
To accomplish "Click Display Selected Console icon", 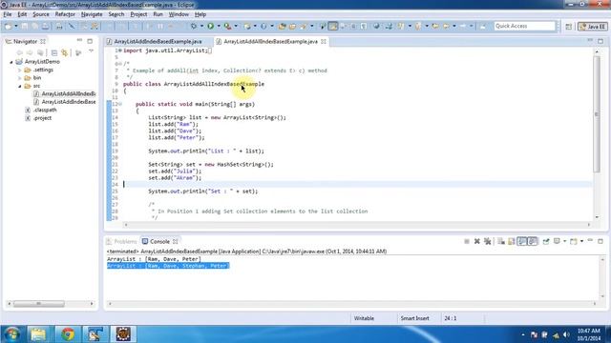I will click(x=557, y=241).
